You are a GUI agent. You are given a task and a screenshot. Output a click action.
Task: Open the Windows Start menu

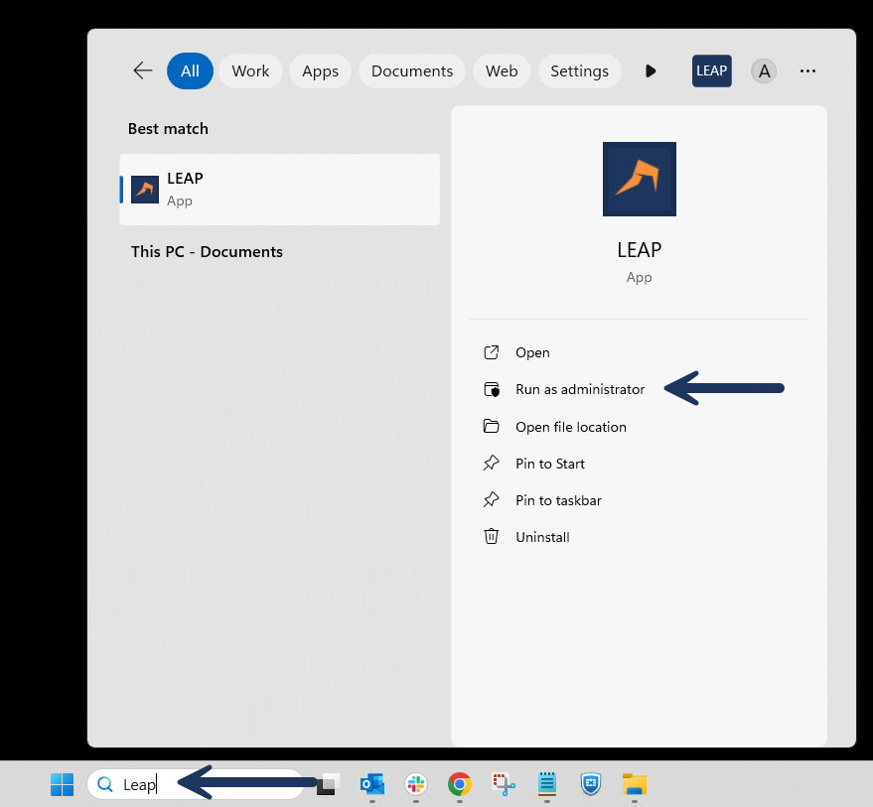click(62, 784)
